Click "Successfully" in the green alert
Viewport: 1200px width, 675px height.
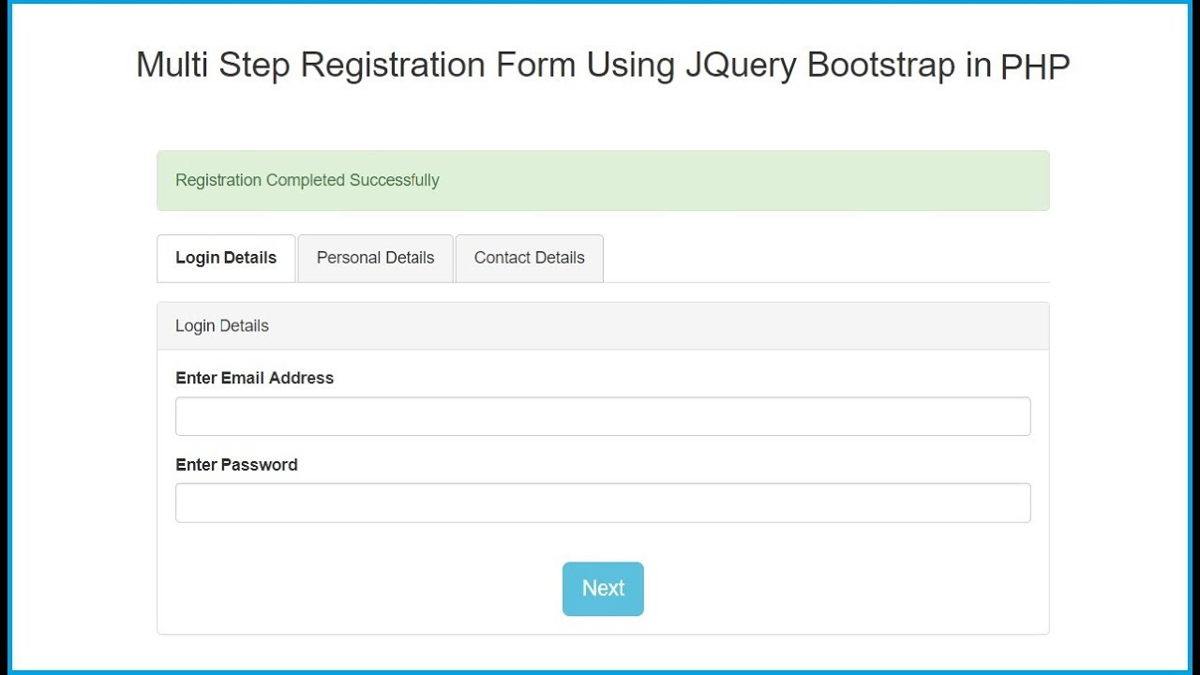394,180
